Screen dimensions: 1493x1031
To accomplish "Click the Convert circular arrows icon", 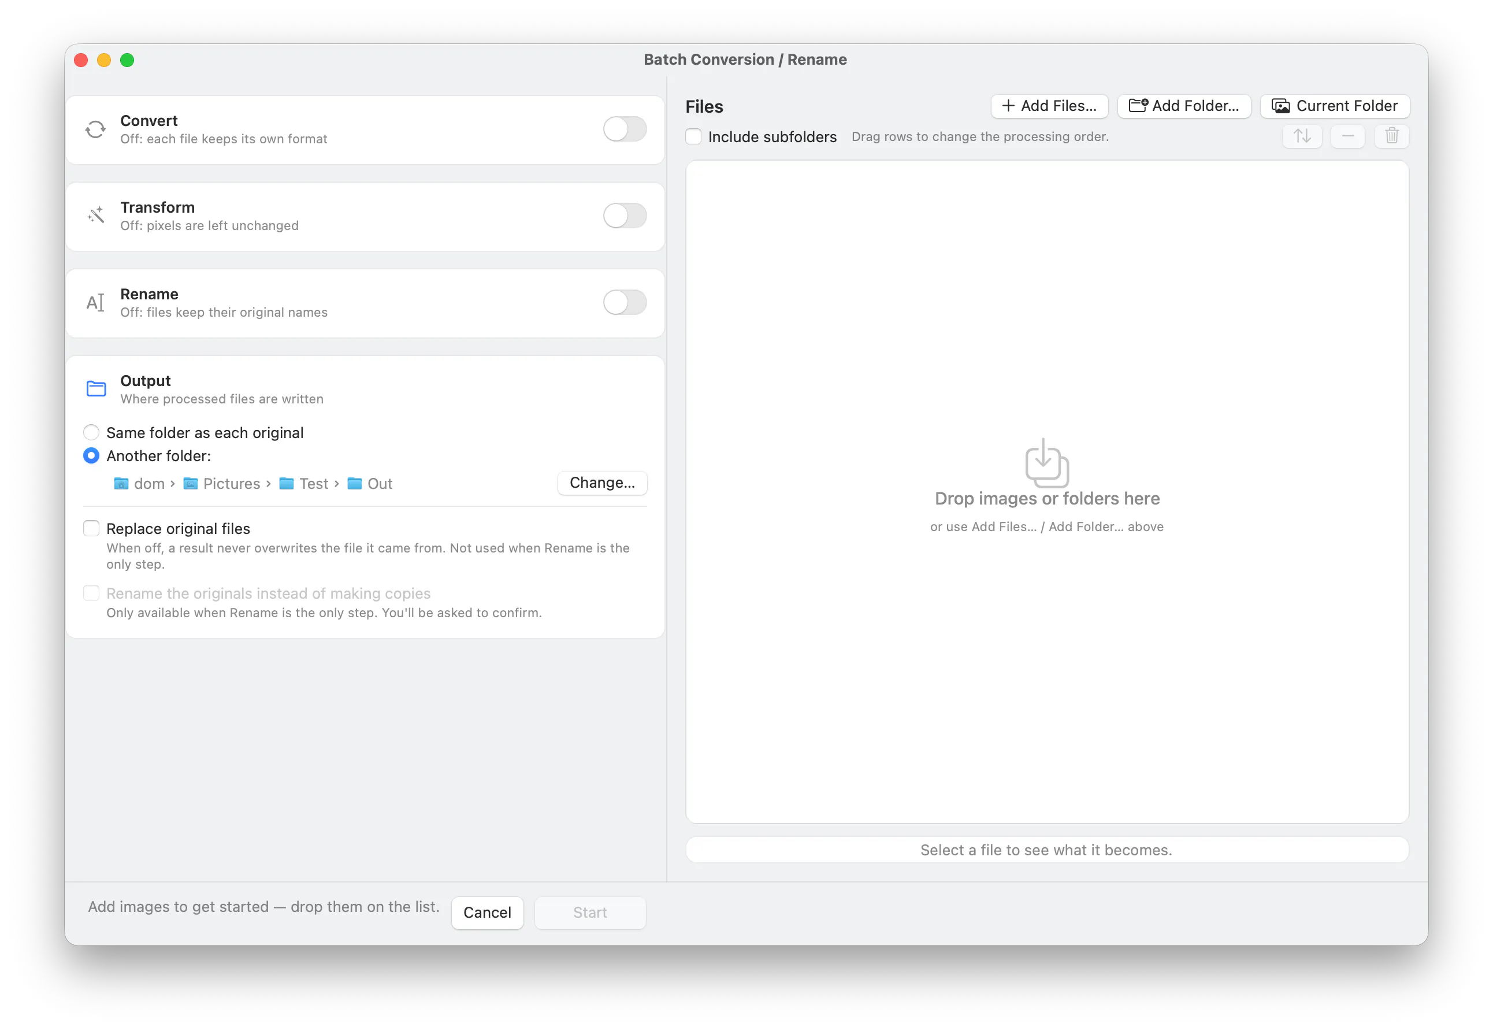I will [x=95, y=130].
